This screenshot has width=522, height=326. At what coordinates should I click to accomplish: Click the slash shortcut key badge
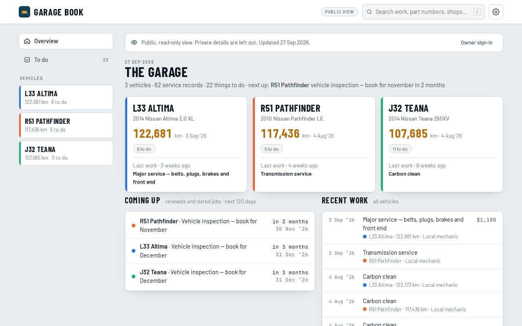(x=477, y=12)
